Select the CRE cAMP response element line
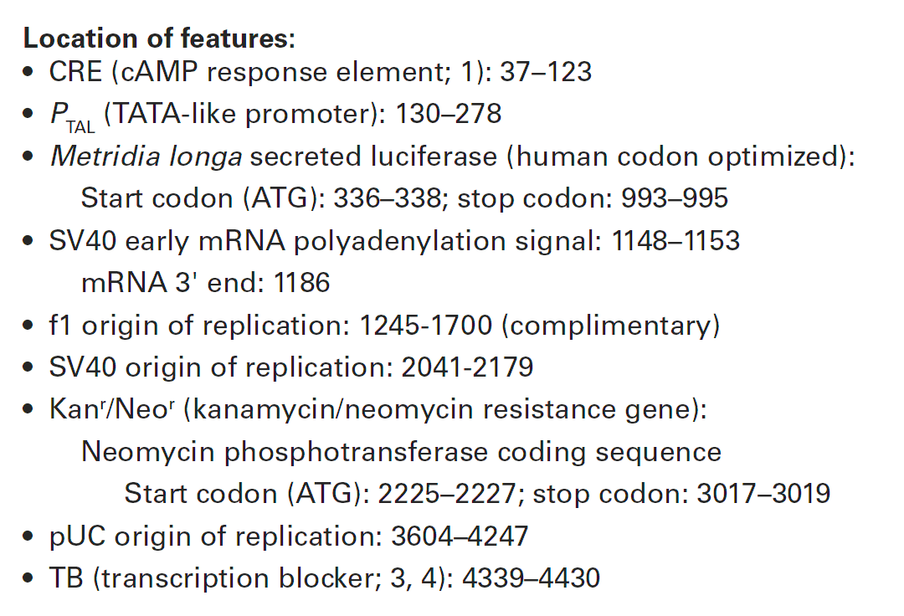 320,72
